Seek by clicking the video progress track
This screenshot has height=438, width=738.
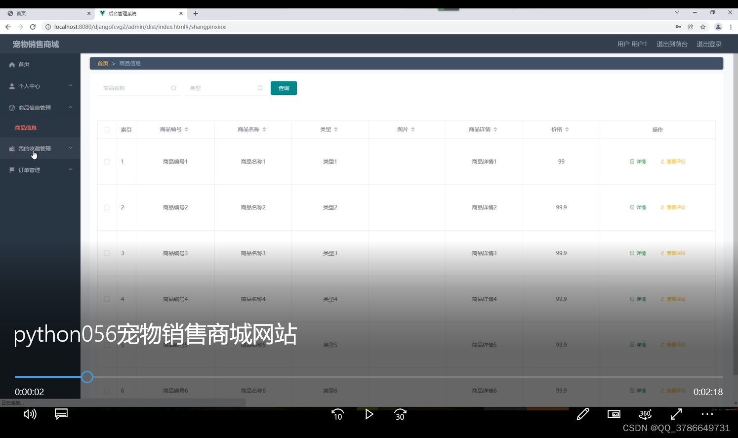pyautogui.click(x=369, y=377)
